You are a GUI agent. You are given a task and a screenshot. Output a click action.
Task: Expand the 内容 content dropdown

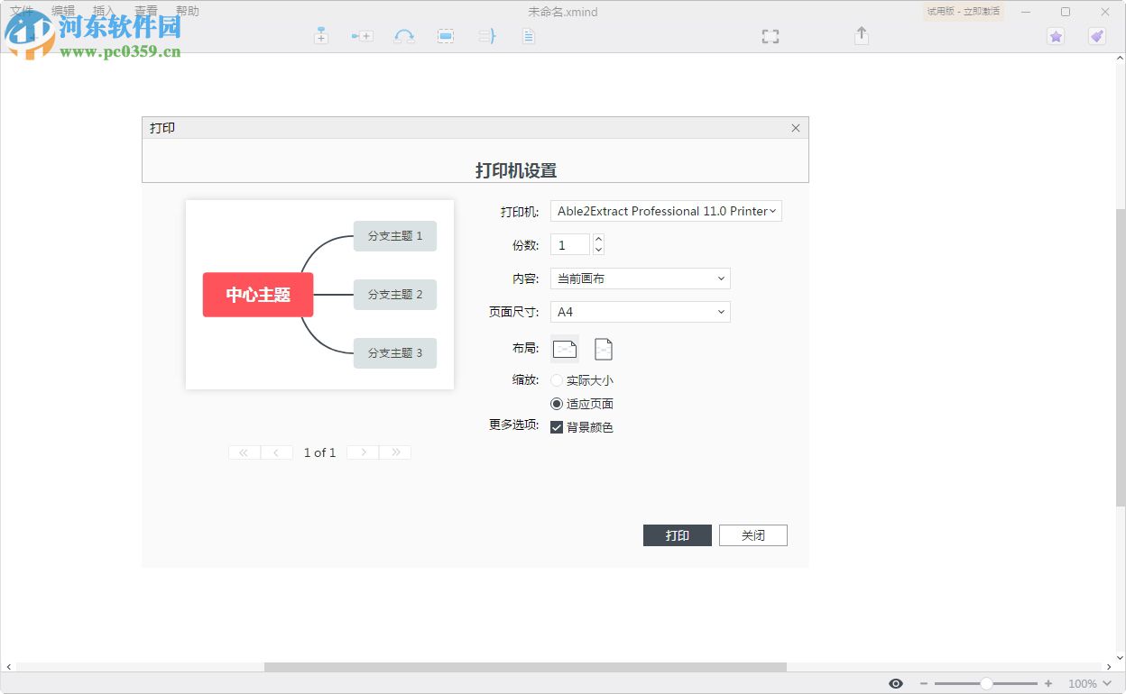tap(640, 279)
